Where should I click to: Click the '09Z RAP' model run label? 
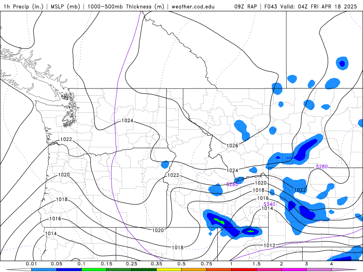245,6
